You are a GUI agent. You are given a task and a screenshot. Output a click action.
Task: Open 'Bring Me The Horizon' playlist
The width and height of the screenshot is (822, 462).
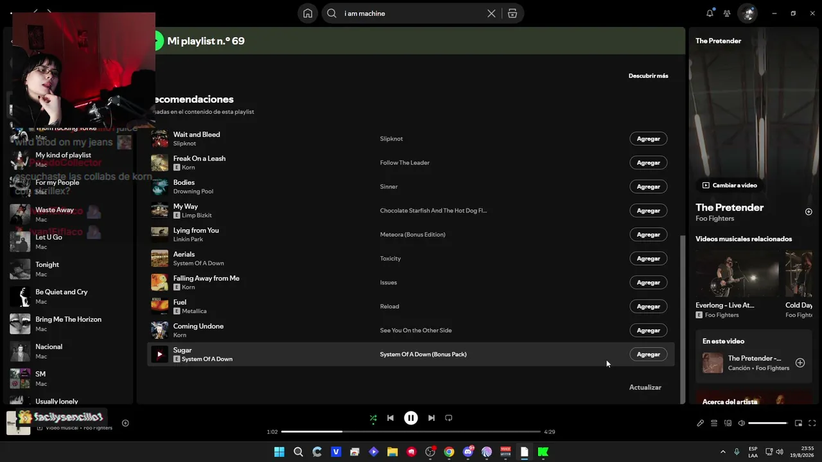71,324
